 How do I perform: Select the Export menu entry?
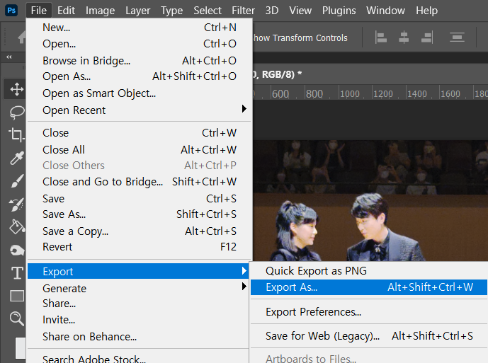[x=138, y=271]
